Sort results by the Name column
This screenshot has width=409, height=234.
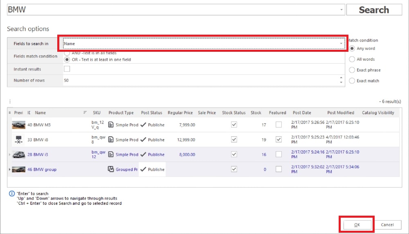click(40, 113)
